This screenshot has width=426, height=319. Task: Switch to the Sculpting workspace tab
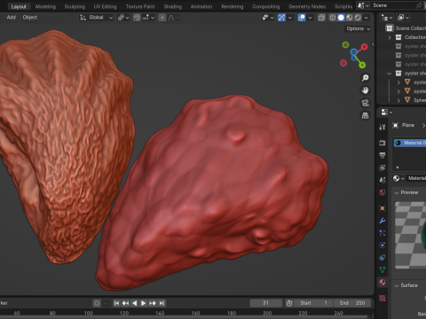(75, 6)
